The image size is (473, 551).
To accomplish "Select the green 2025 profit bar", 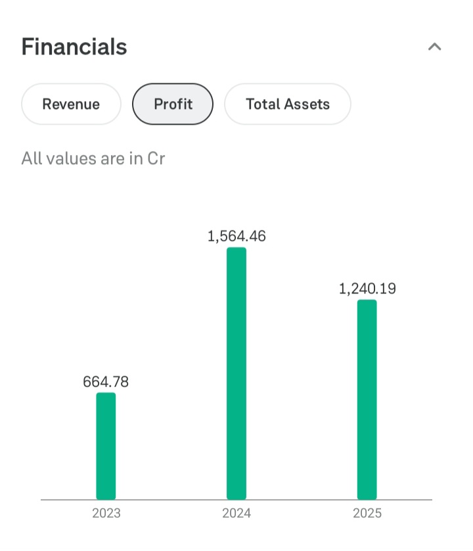I will pyautogui.click(x=367, y=399).
